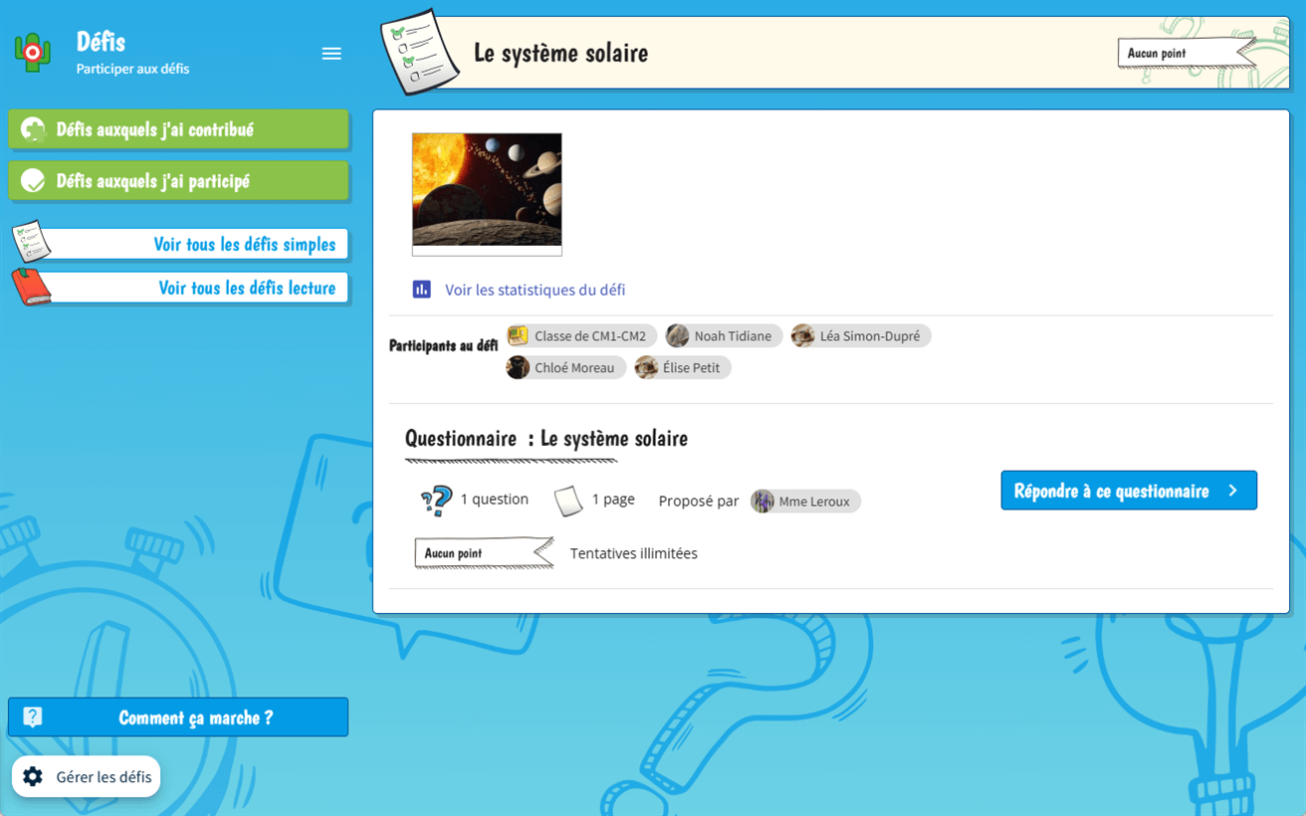Click Répondre à ce questionnaire button
This screenshot has width=1306, height=816.
point(1128,491)
